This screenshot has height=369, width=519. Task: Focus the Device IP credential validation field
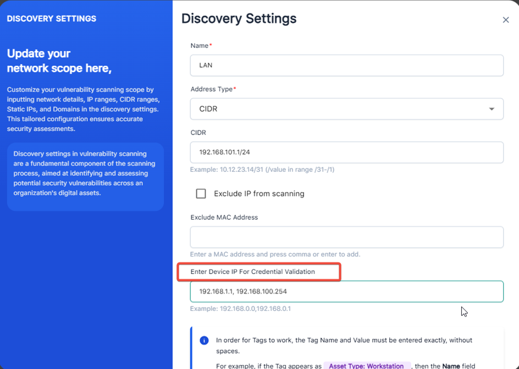coord(346,292)
